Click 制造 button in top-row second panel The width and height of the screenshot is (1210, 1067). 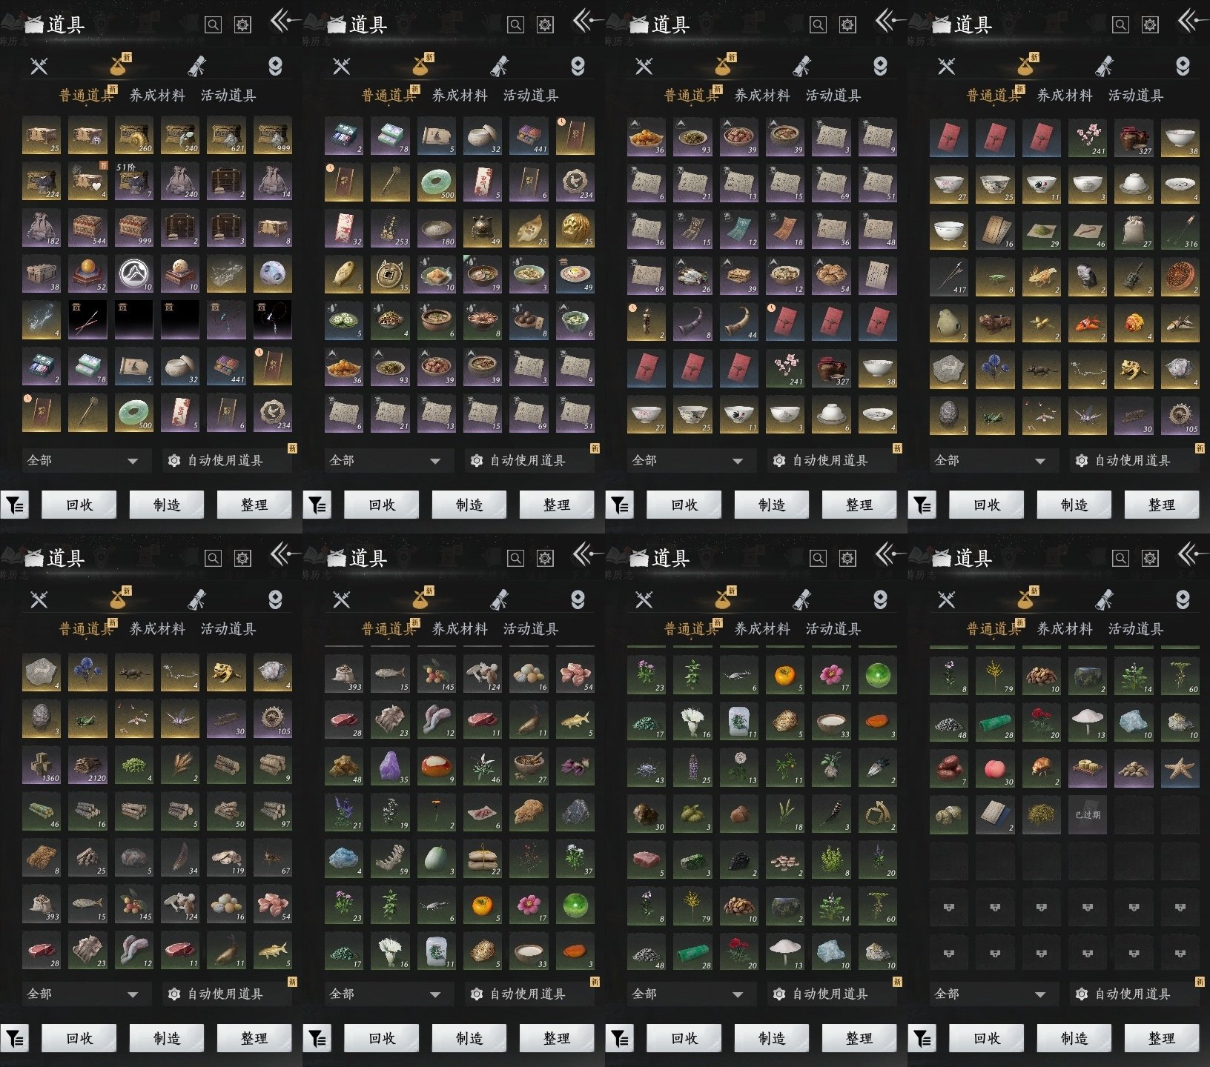(x=469, y=505)
